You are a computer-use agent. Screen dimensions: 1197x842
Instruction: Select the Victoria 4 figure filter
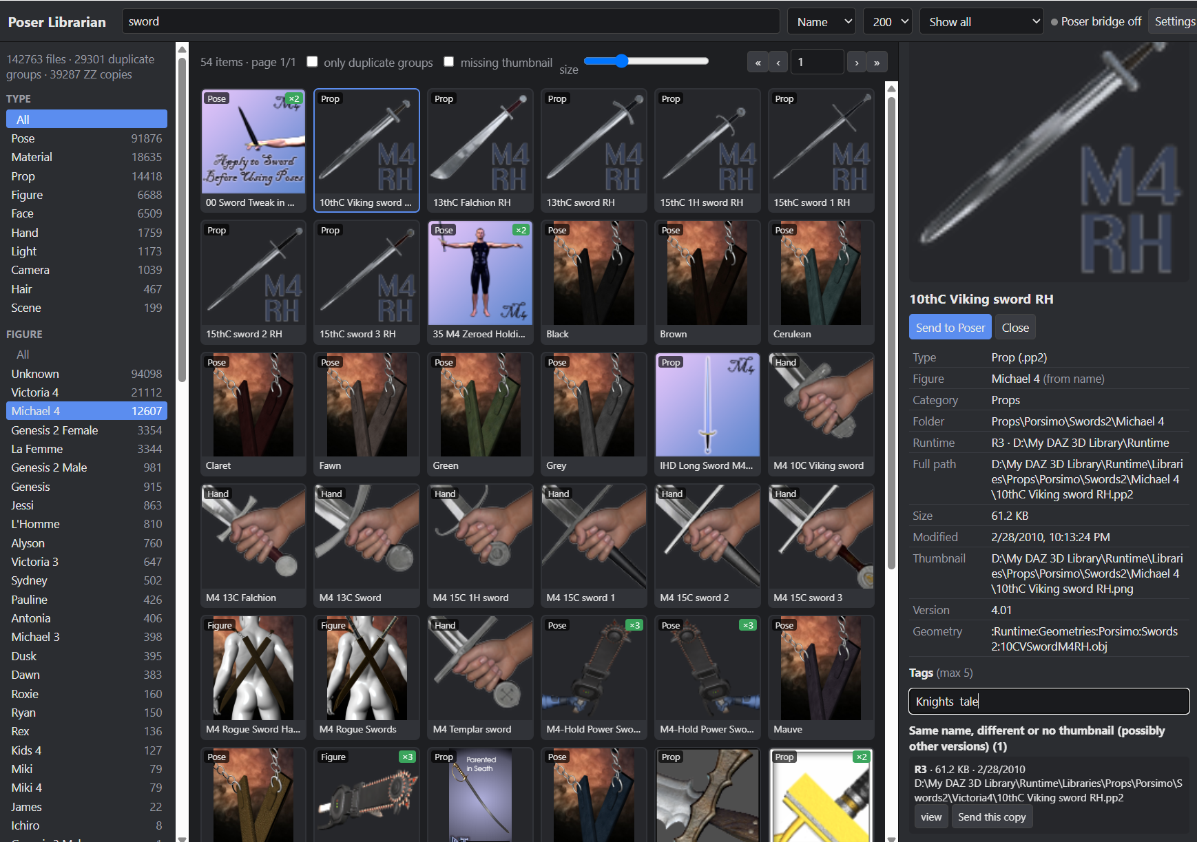(87, 392)
